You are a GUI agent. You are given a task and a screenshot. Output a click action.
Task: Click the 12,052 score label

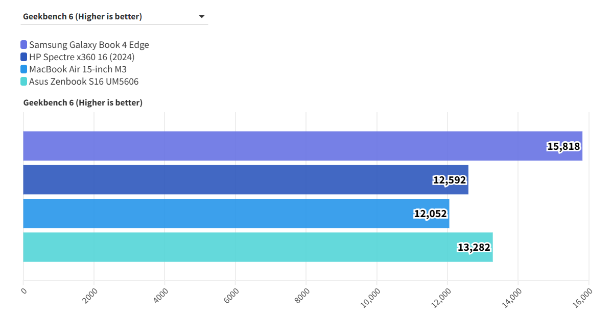pos(431,214)
